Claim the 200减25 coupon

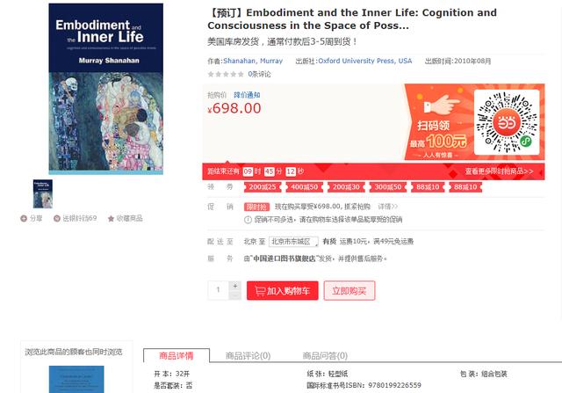tap(263, 187)
